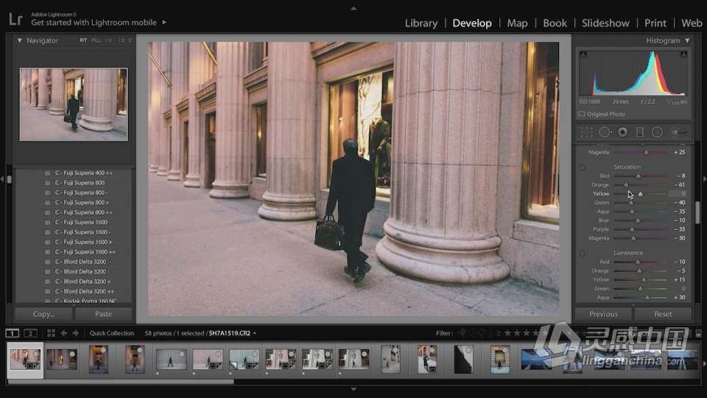
Task: Select the first filmstrip thumbnail
Action: coord(25,359)
